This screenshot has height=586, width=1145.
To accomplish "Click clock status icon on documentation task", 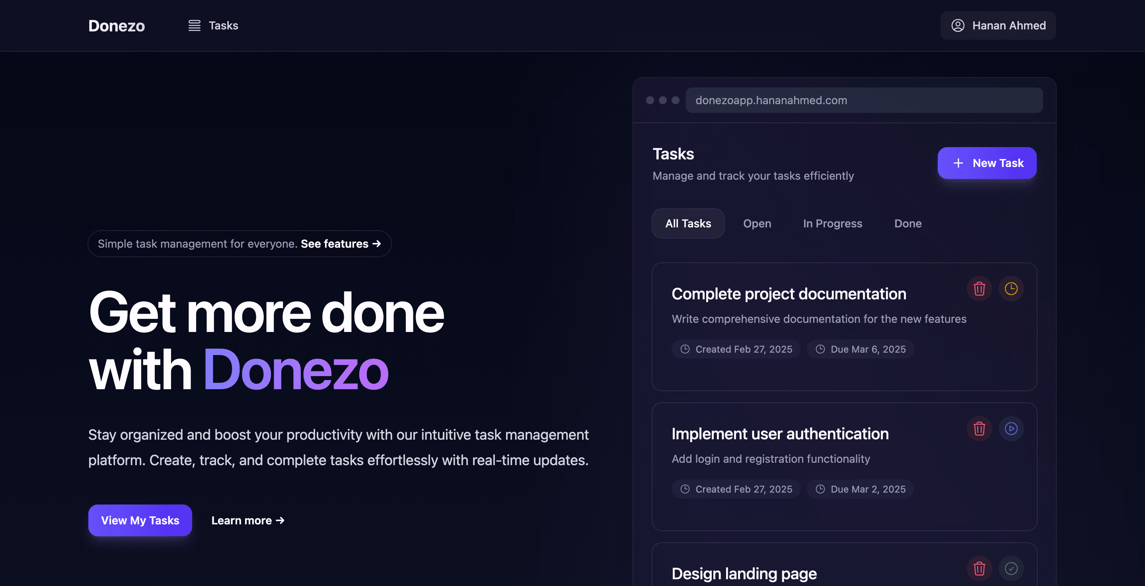I will [1011, 289].
